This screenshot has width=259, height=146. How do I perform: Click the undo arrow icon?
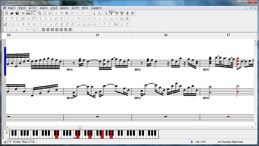(83, 13)
